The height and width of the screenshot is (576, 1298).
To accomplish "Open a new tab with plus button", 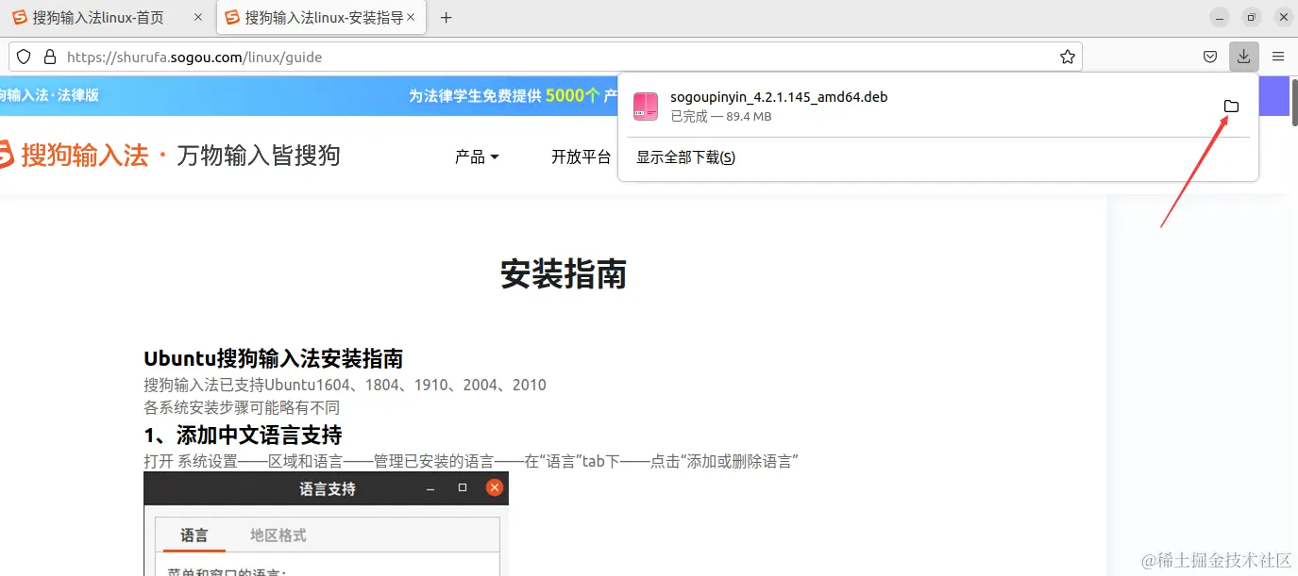I will (447, 17).
